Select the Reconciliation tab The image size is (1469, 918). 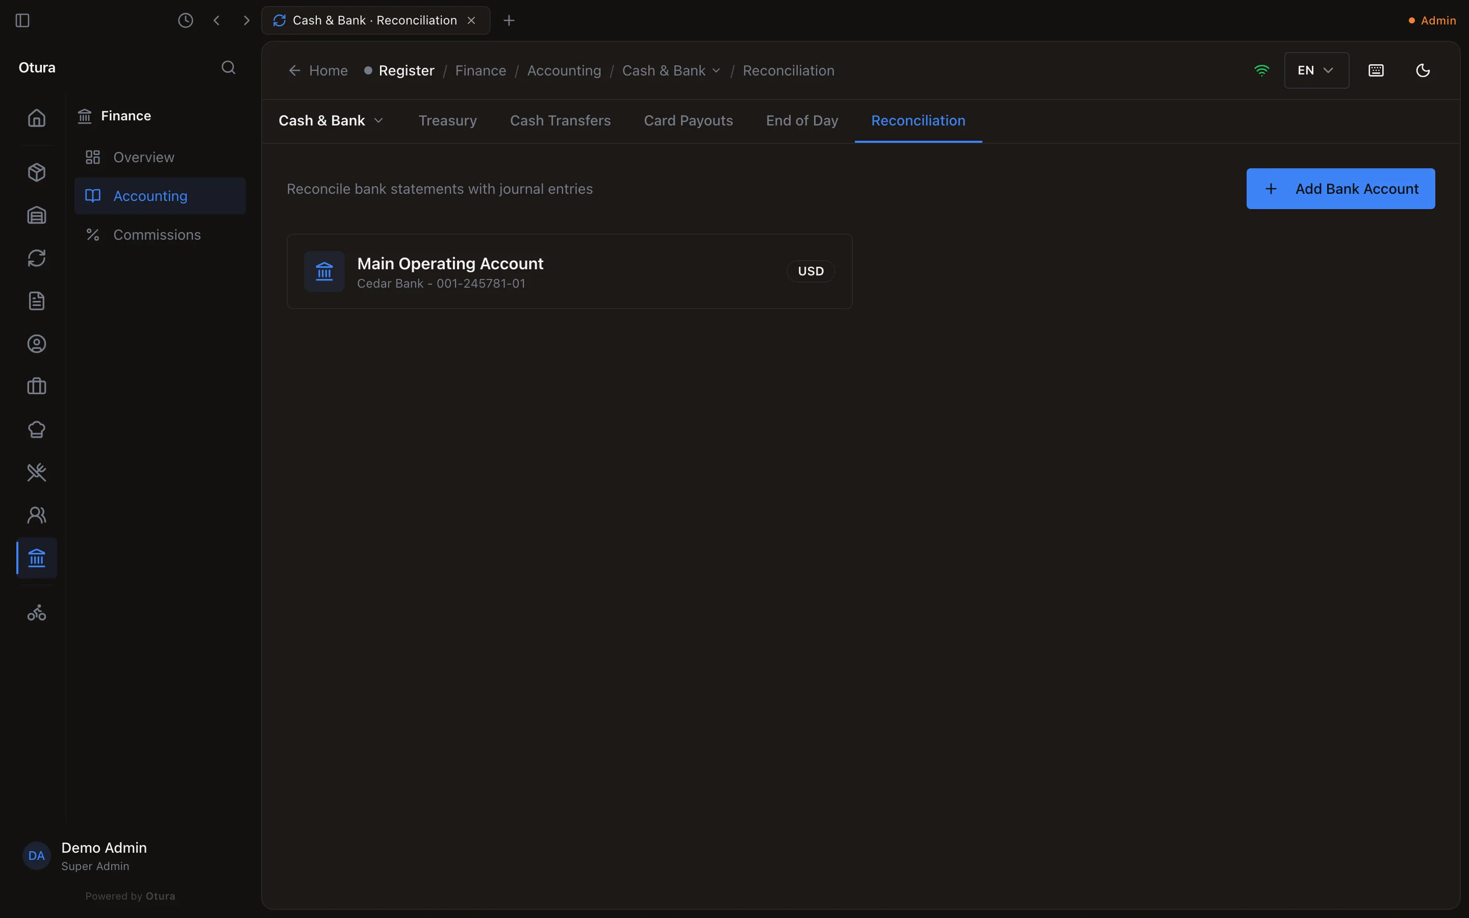(918, 121)
